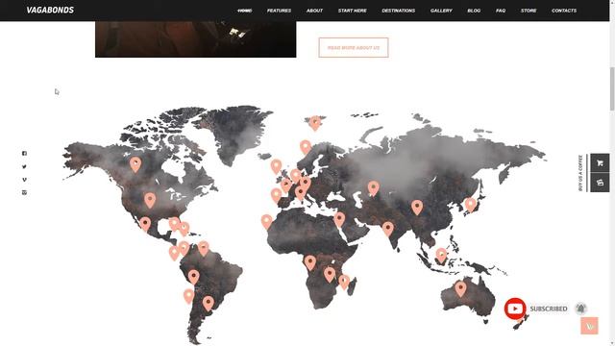Screen dimensions: 615x346
Task: Open the Instagram icon in left sidebar
Action: coord(24,192)
